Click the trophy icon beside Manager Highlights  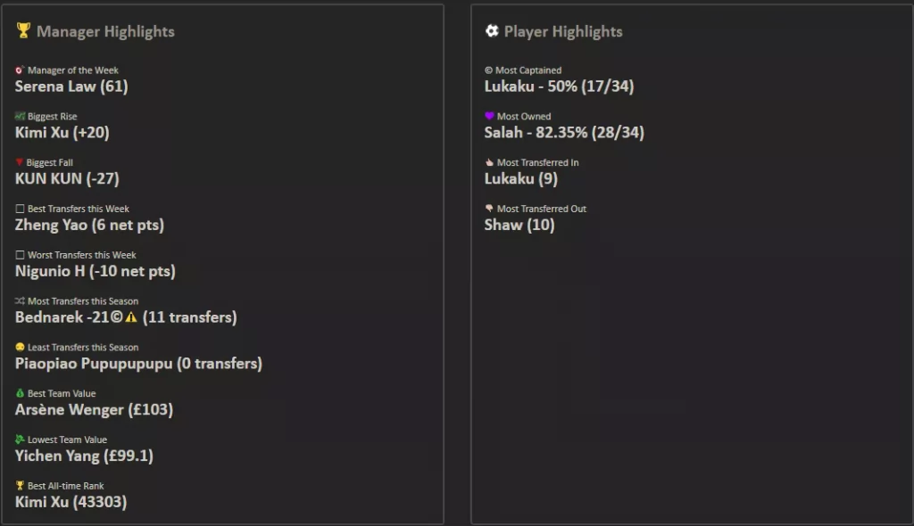tap(23, 31)
